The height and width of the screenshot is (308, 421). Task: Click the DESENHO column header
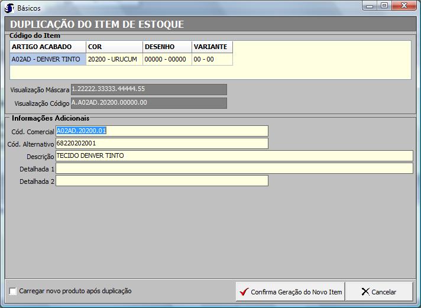[167, 47]
